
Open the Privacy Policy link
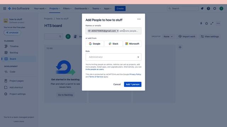tap(135, 74)
